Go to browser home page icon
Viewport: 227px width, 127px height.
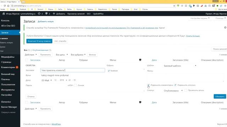[8, 6]
